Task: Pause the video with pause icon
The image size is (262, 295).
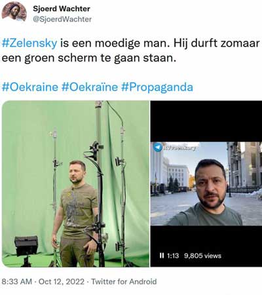Action: coord(162,256)
